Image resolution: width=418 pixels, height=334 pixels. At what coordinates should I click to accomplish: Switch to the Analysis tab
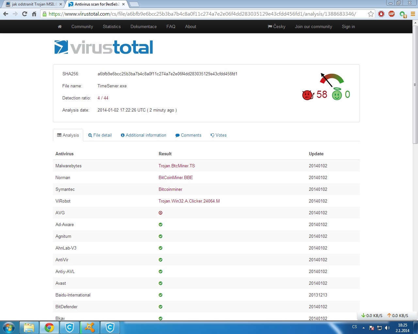pyautogui.click(x=68, y=135)
